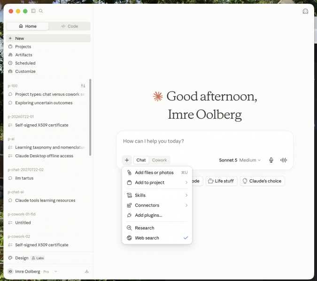This screenshot has width=317, height=281.
Task: Open the 'ilm tartus' chat
Action: [47, 178]
